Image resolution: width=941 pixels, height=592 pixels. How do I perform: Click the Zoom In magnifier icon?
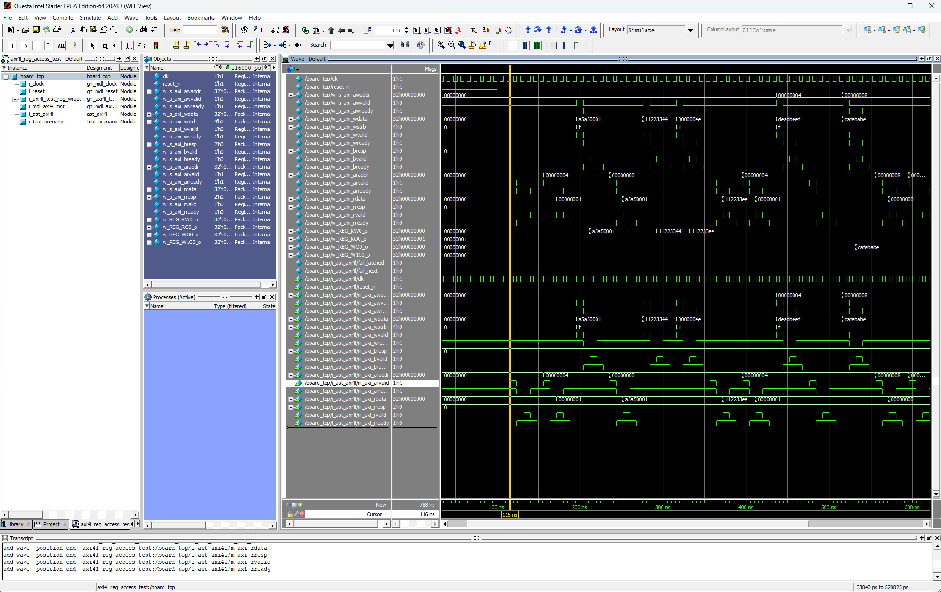pyautogui.click(x=441, y=45)
